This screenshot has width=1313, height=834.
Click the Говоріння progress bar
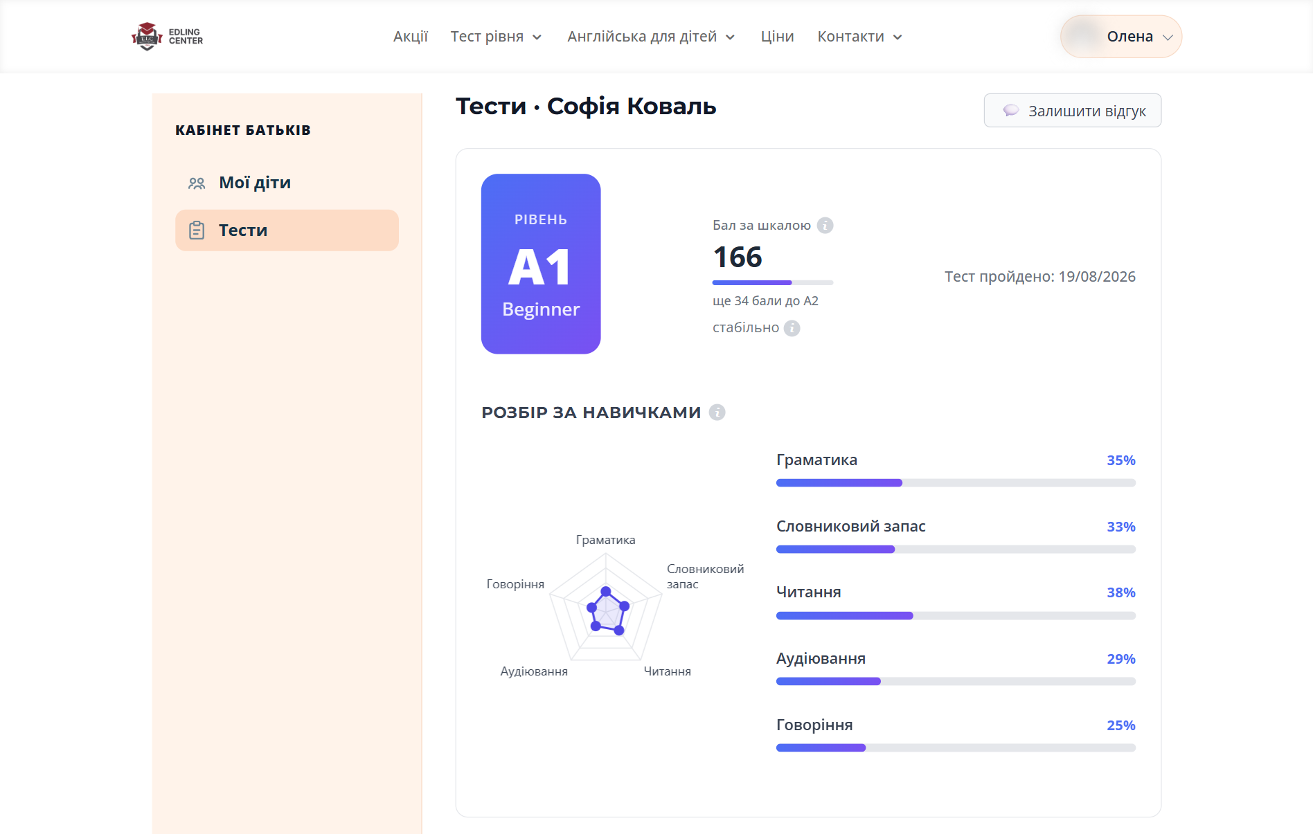click(956, 748)
